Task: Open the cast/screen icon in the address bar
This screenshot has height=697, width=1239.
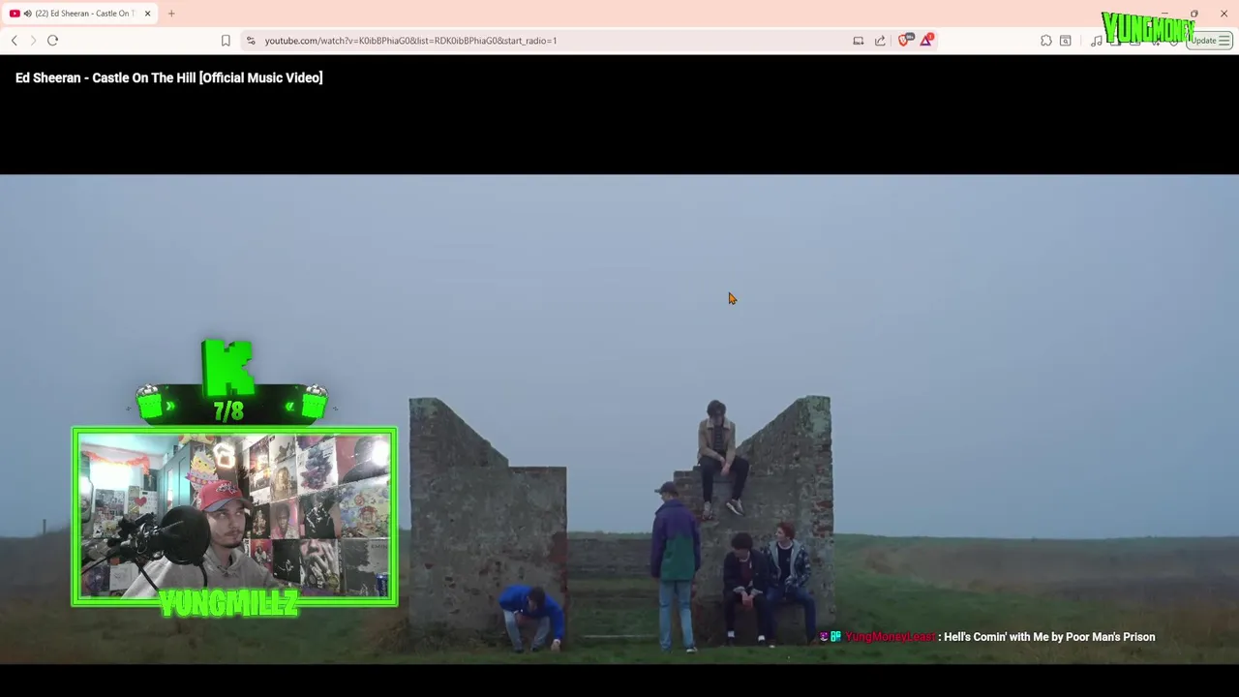Action: (859, 41)
